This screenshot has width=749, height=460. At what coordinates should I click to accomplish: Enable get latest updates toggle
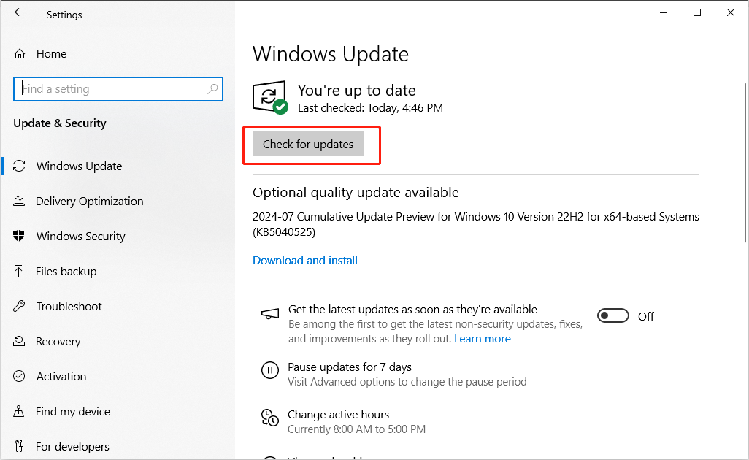click(x=613, y=315)
